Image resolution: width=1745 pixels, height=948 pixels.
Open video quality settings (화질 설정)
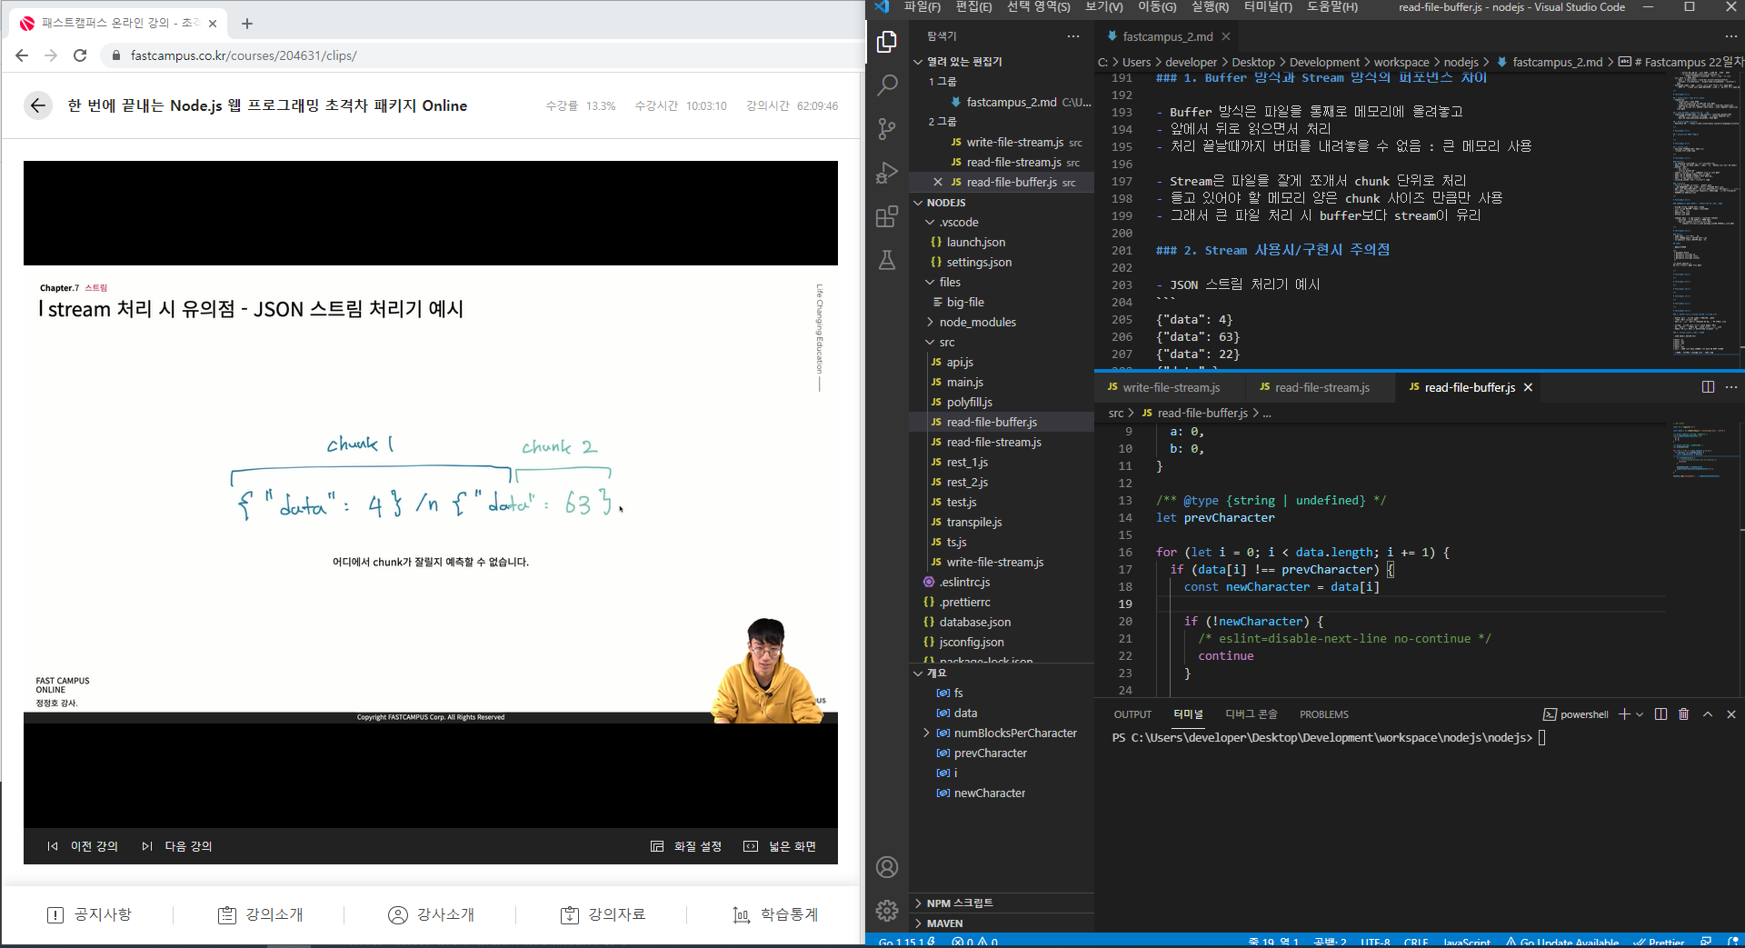(x=686, y=846)
